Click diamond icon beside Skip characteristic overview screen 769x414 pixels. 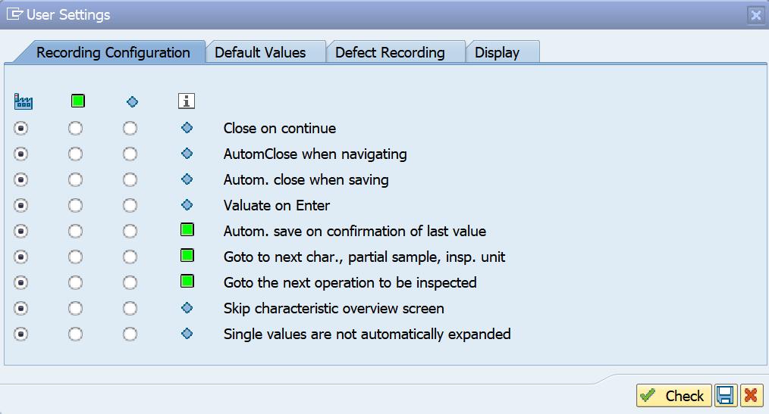(187, 308)
